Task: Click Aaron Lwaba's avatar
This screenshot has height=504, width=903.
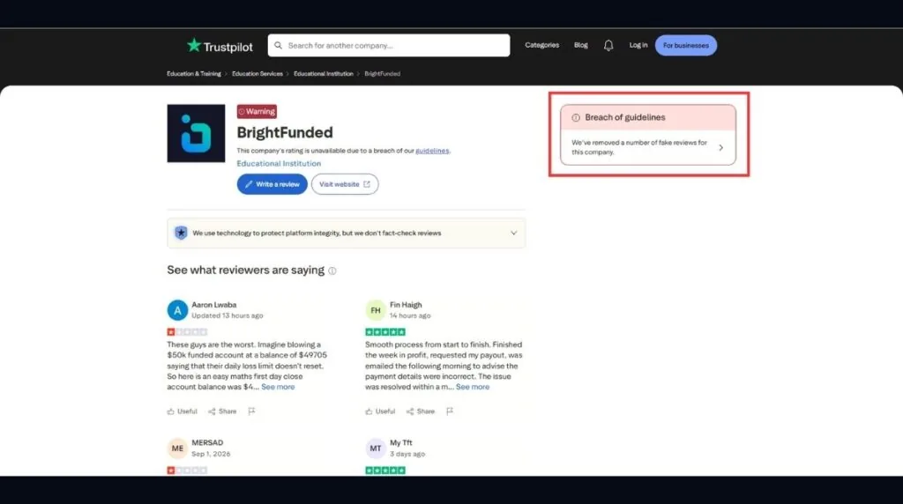Action: pos(177,310)
